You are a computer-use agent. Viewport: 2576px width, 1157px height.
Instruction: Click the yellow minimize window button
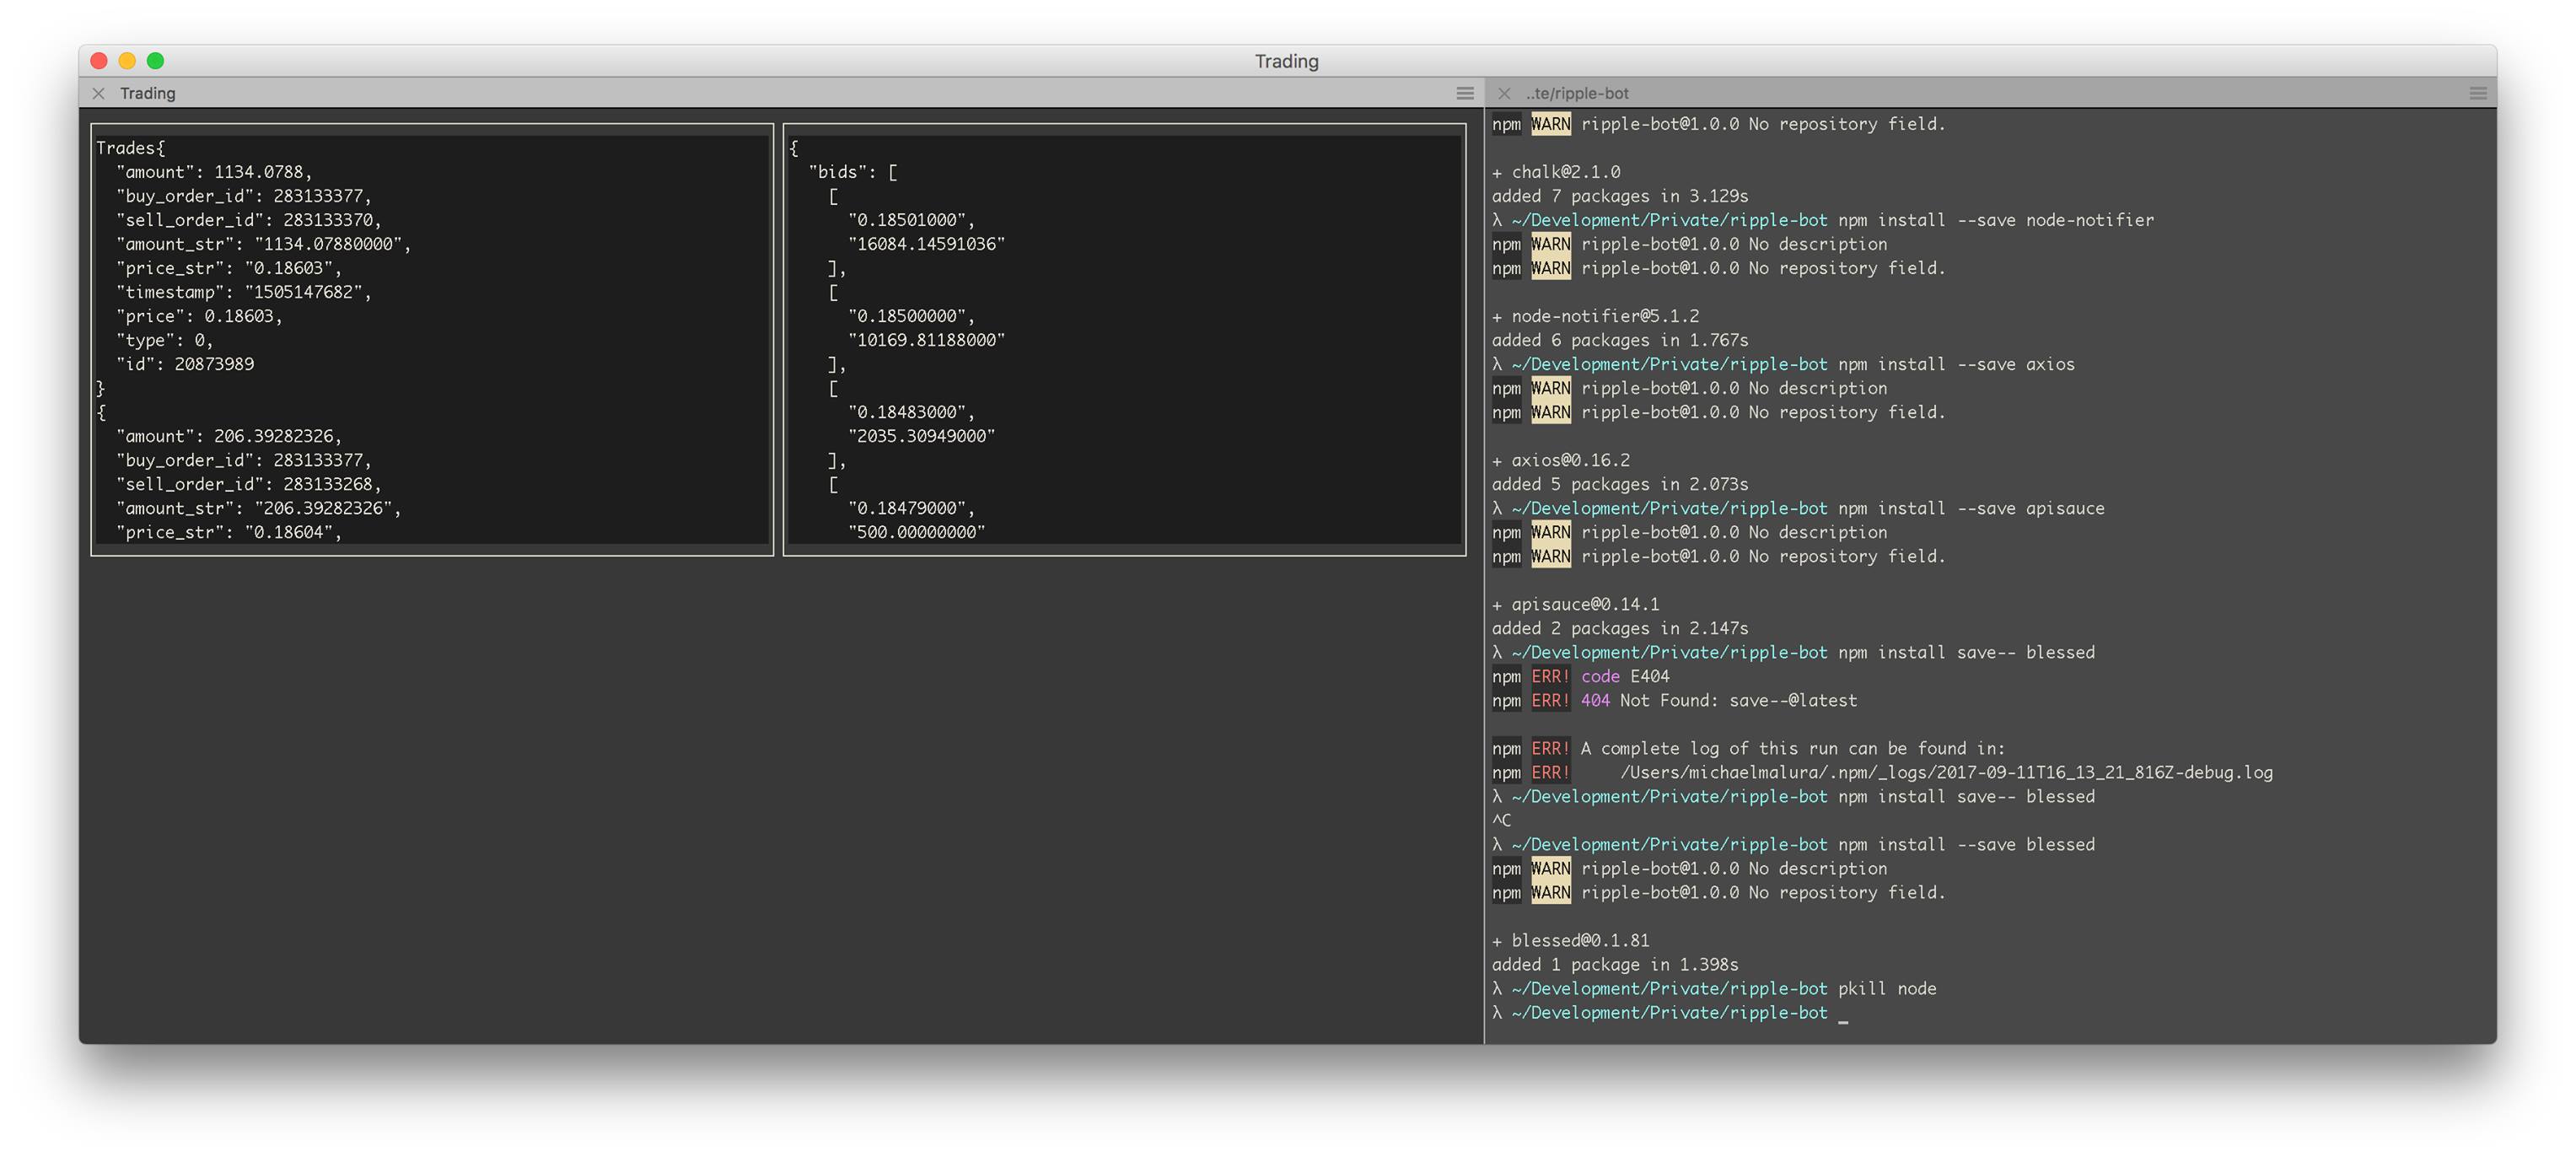pyautogui.click(x=127, y=61)
